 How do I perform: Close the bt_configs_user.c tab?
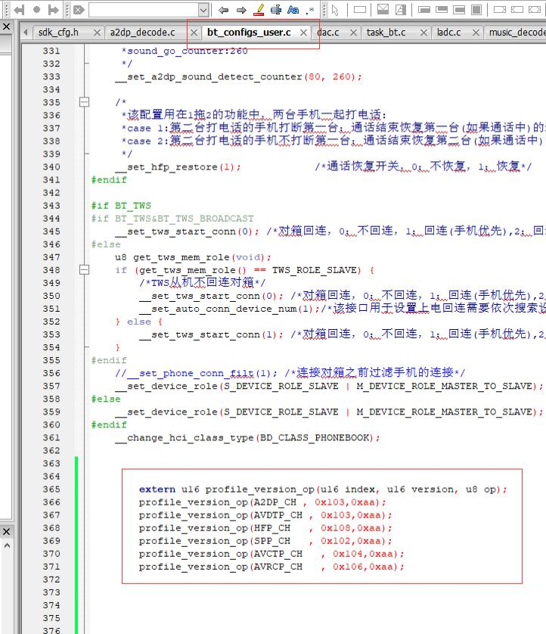[x=303, y=33]
